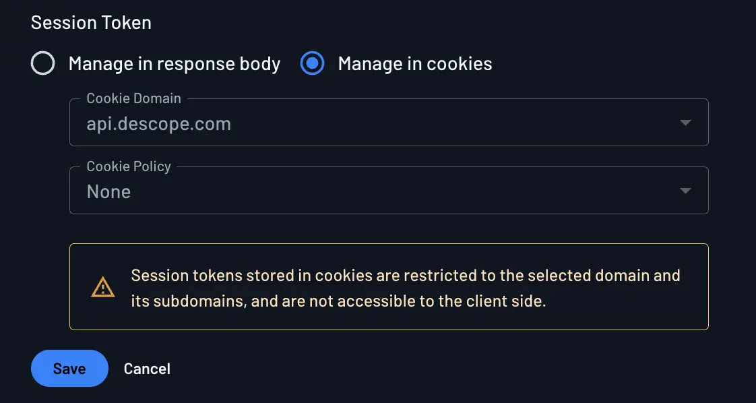Click inside the yellow-bordered warning box
The image size is (756, 403).
389,286
